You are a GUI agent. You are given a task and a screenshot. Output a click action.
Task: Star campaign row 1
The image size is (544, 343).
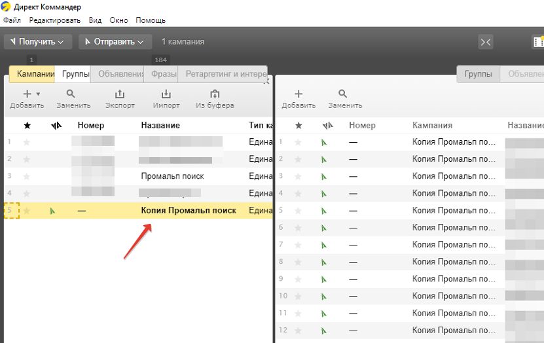(x=27, y=142)
